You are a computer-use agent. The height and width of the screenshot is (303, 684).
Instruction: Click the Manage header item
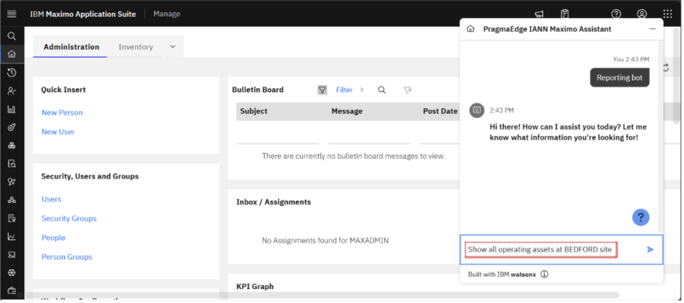(166, 14)
